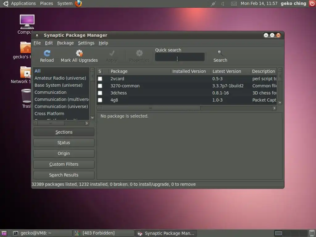Launch Firefox from top panel
The image size is (316, 237).
click(x=78, y=3)
